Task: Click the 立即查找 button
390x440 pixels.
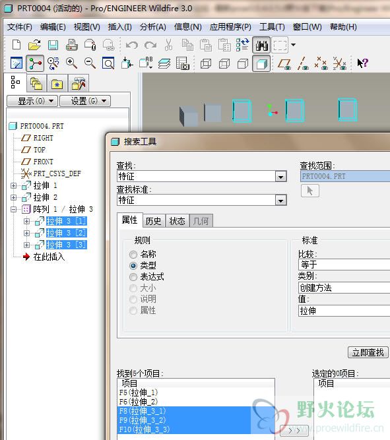Action: point(368,352)
